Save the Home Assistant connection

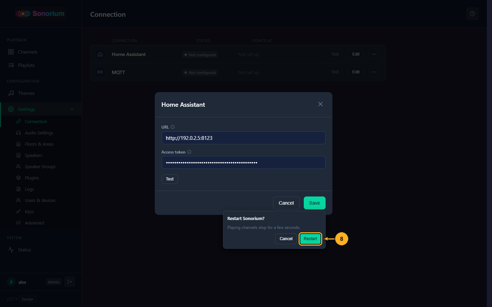coord(314,203)
